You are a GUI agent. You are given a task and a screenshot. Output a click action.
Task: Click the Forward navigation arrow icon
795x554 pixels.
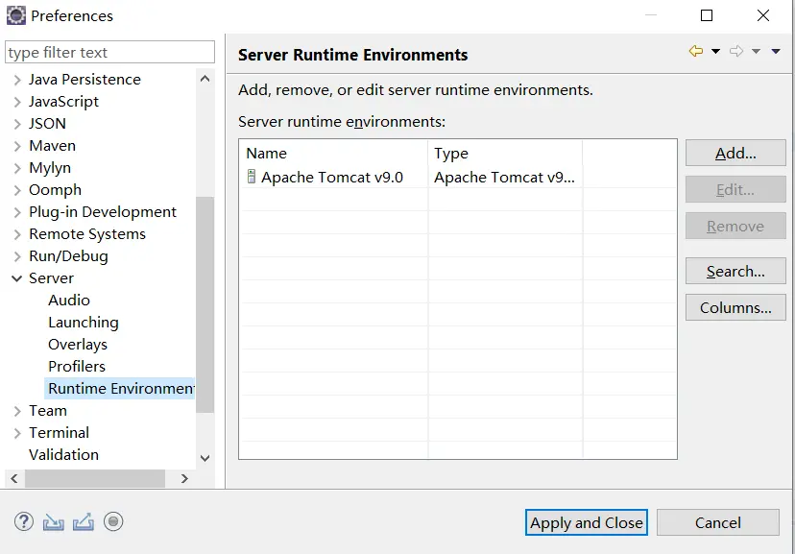pos(736,52)
